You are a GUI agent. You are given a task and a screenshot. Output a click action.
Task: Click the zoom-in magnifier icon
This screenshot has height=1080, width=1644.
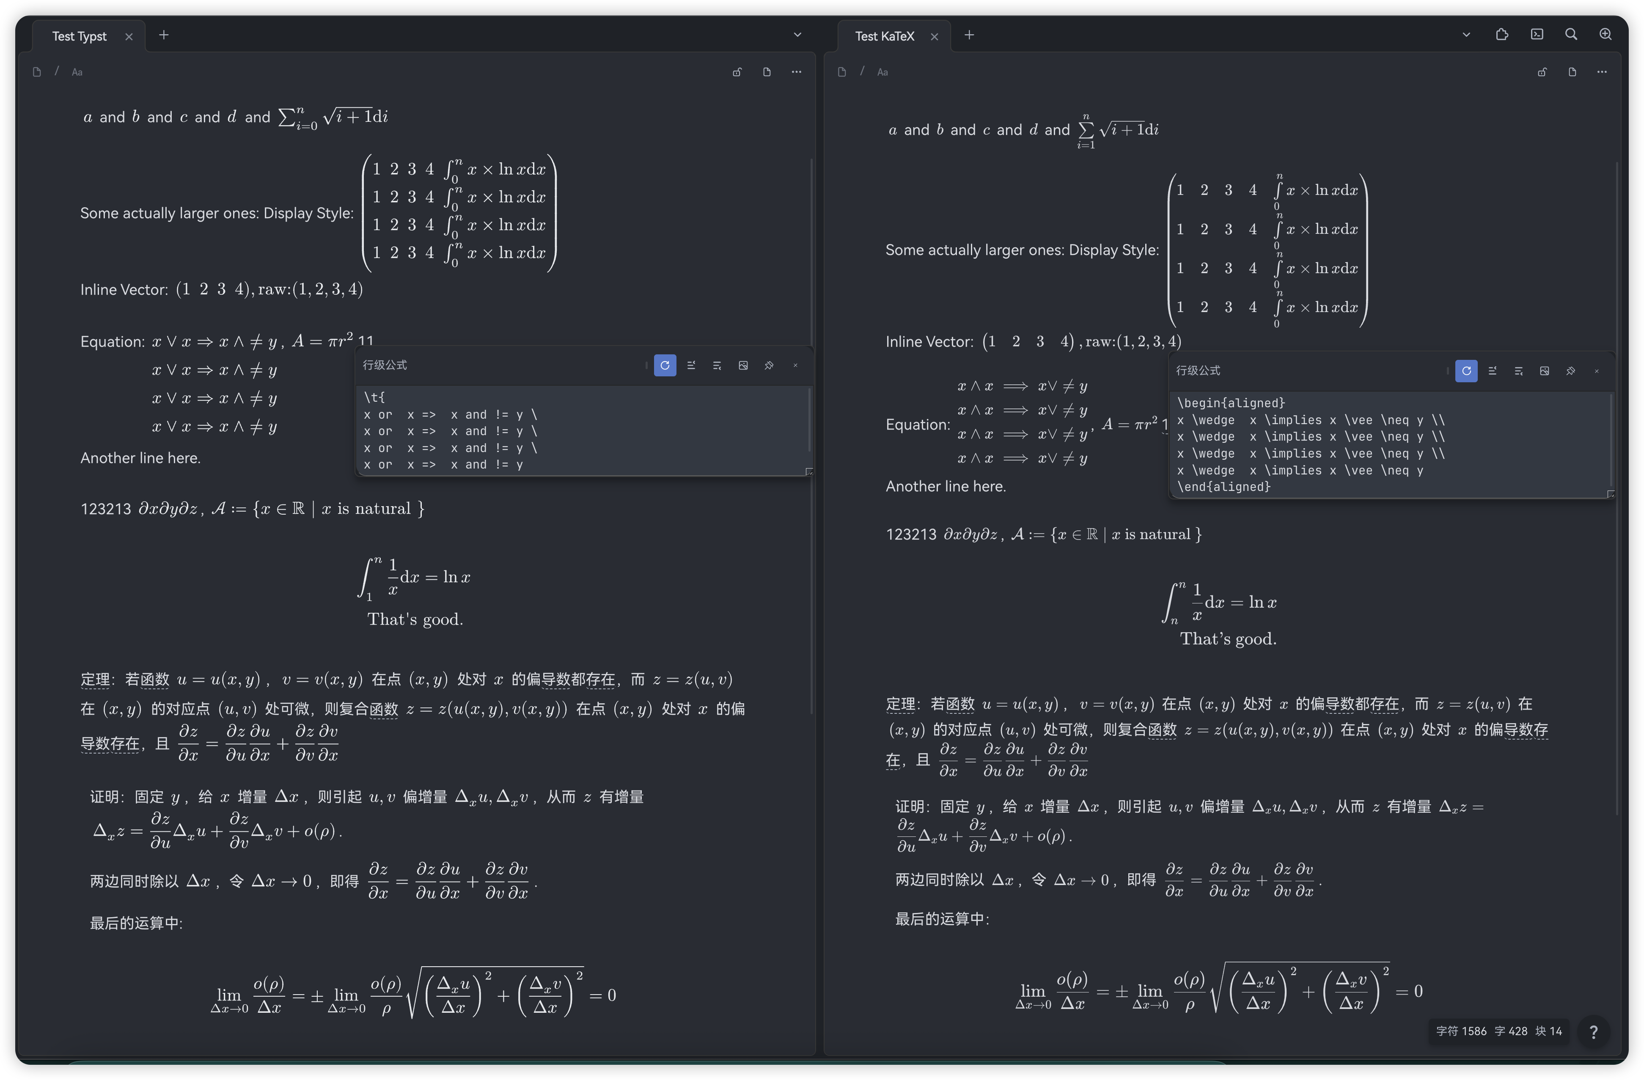[1606, 35]
